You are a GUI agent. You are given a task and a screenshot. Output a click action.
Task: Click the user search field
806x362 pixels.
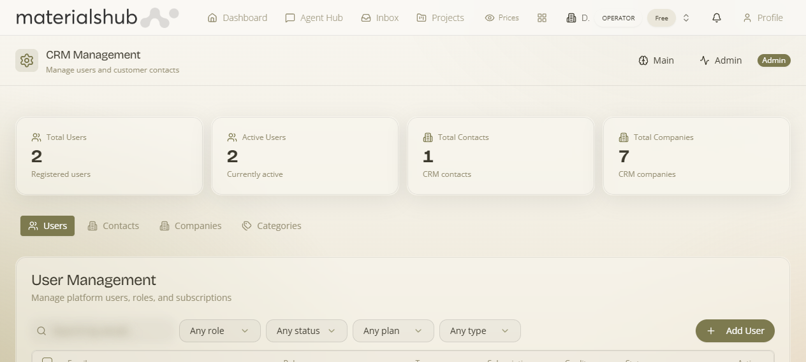[103, 331]
